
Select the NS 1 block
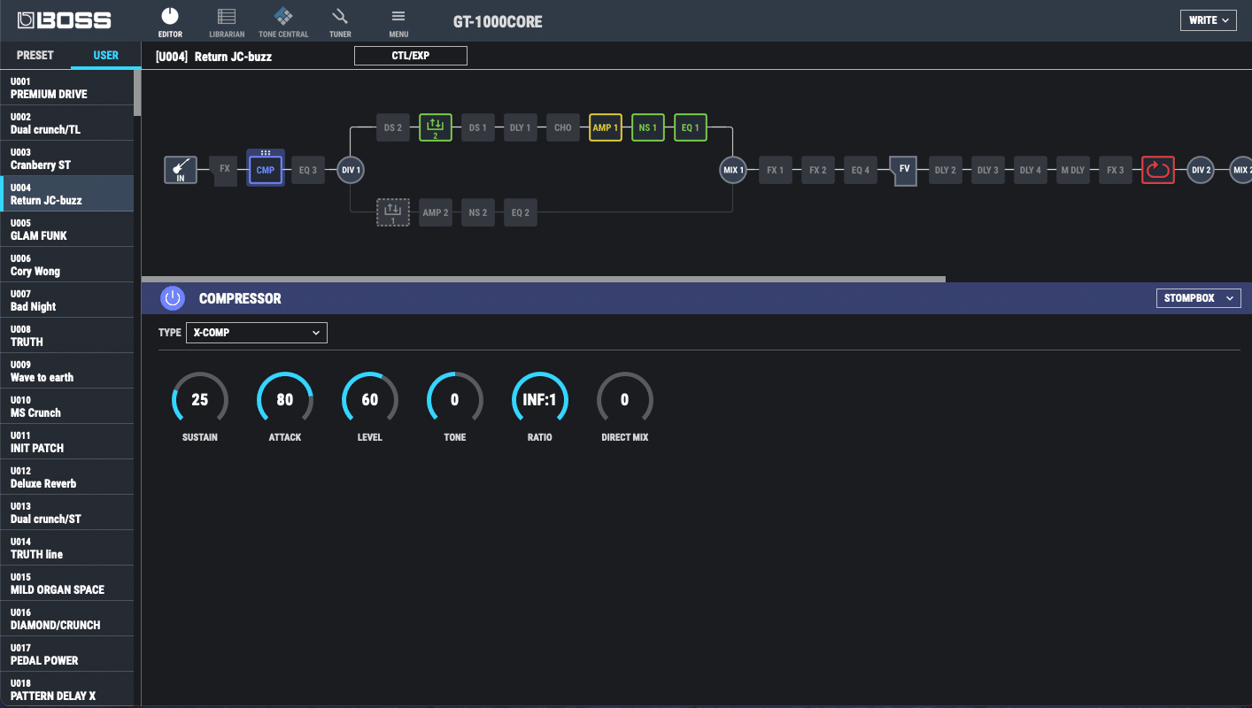pyautogui.click(x=648, y=127)
